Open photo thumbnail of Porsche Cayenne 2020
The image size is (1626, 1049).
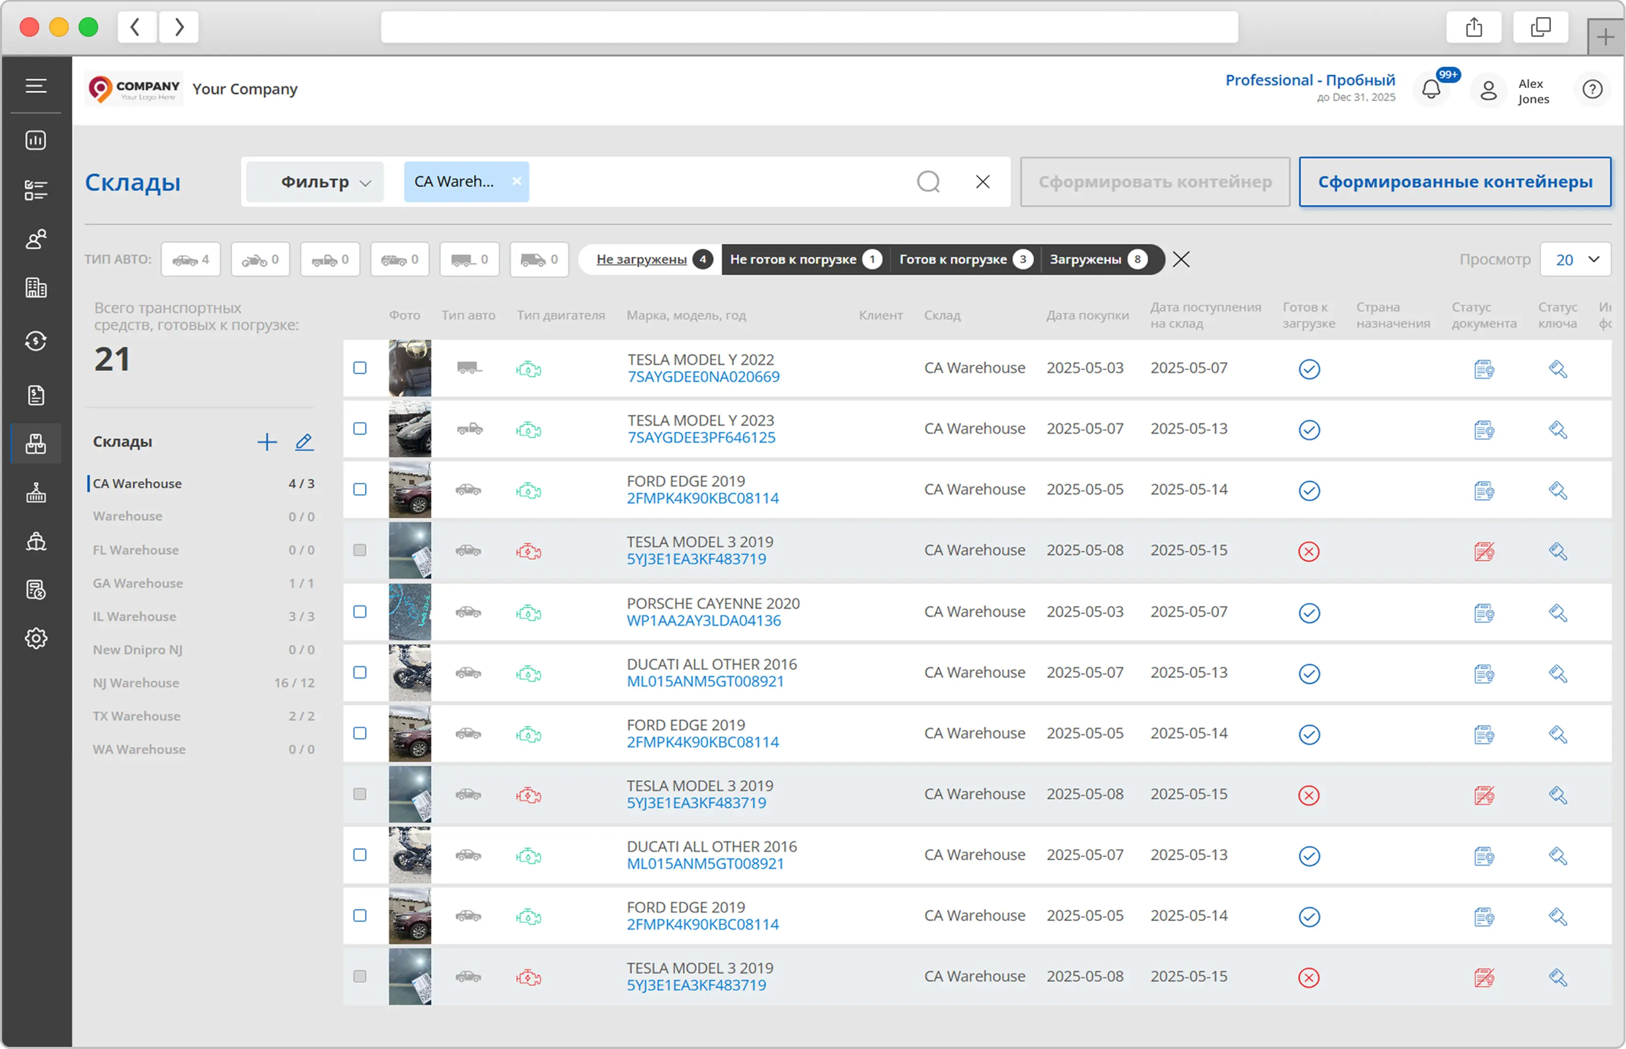tap(410, 612)
